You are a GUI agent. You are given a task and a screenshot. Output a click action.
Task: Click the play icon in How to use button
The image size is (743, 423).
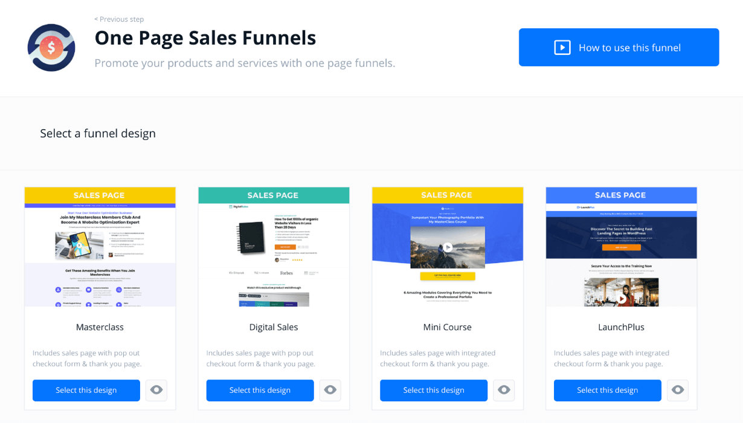click(562, 47)
